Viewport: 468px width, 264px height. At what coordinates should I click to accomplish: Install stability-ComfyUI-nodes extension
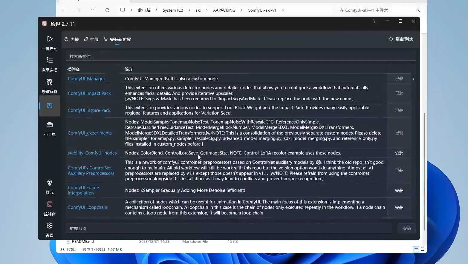pyautogui.click(x=399, y=153)
